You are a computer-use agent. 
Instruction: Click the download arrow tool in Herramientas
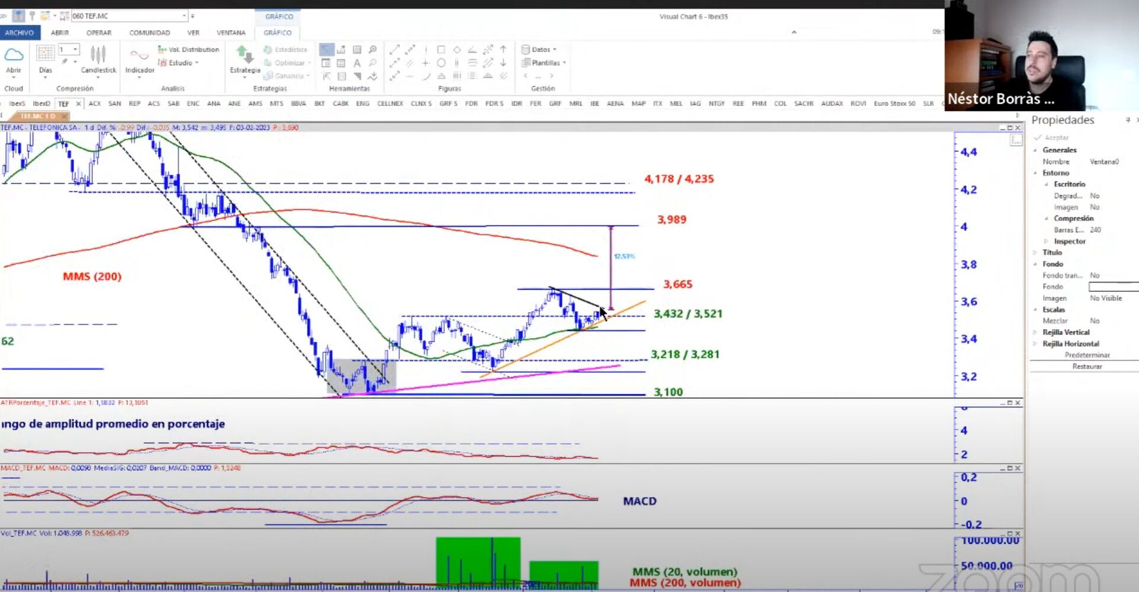click(372, 76)
